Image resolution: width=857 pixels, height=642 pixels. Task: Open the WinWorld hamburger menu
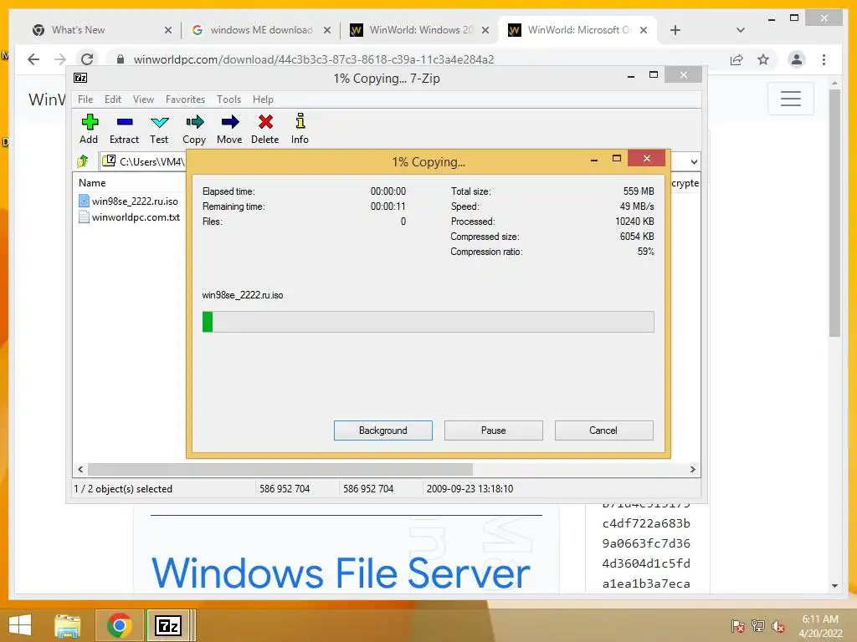click(790, 99)
